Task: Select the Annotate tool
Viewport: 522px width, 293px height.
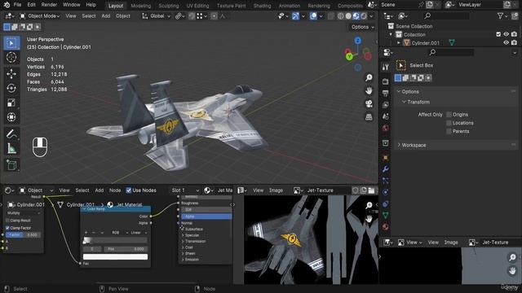Action: 11,133
